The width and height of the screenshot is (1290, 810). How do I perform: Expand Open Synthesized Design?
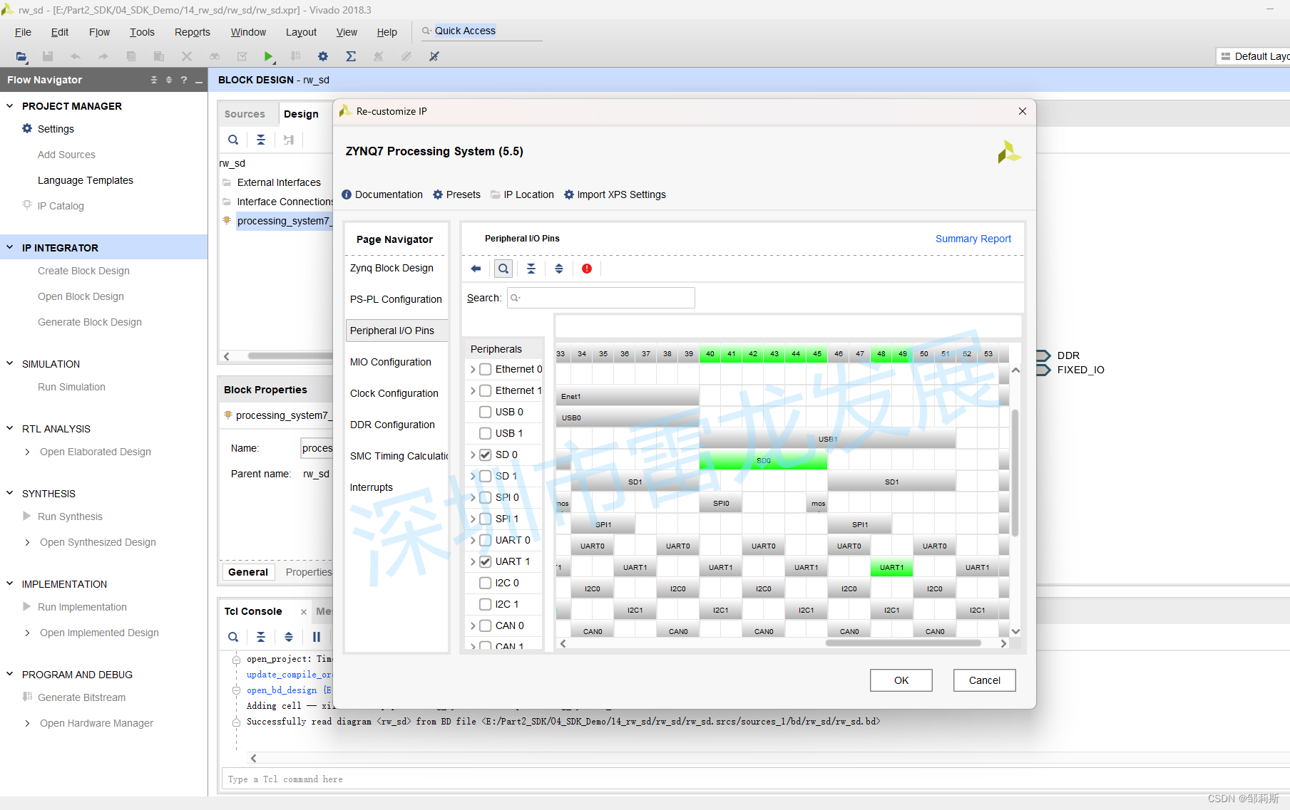(x=27, y=542)
